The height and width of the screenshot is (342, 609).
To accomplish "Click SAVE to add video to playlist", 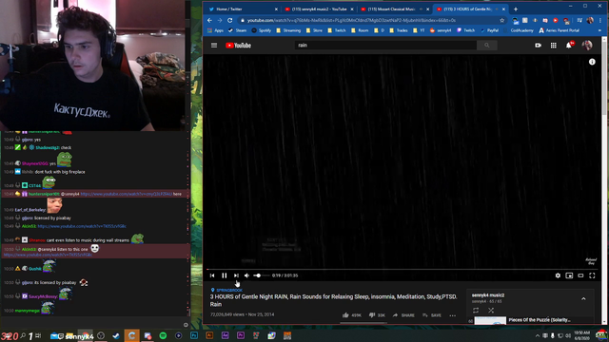I will coord(432,314).
